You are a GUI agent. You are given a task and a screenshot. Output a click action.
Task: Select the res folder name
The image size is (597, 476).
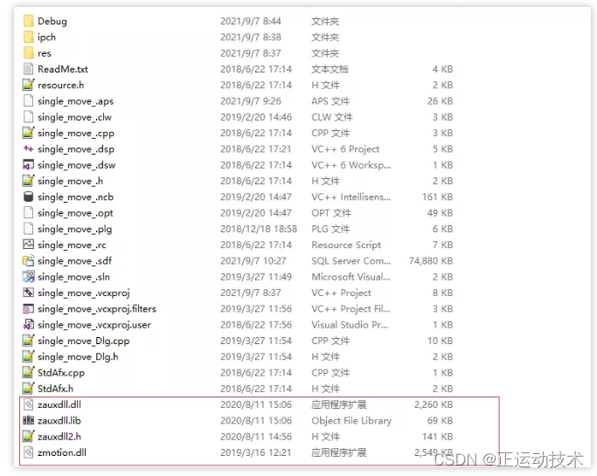pos(45,53)
